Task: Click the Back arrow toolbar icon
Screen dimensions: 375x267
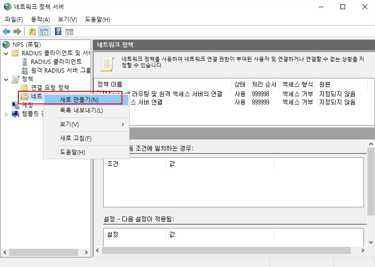Action: (x=6, y=32)
